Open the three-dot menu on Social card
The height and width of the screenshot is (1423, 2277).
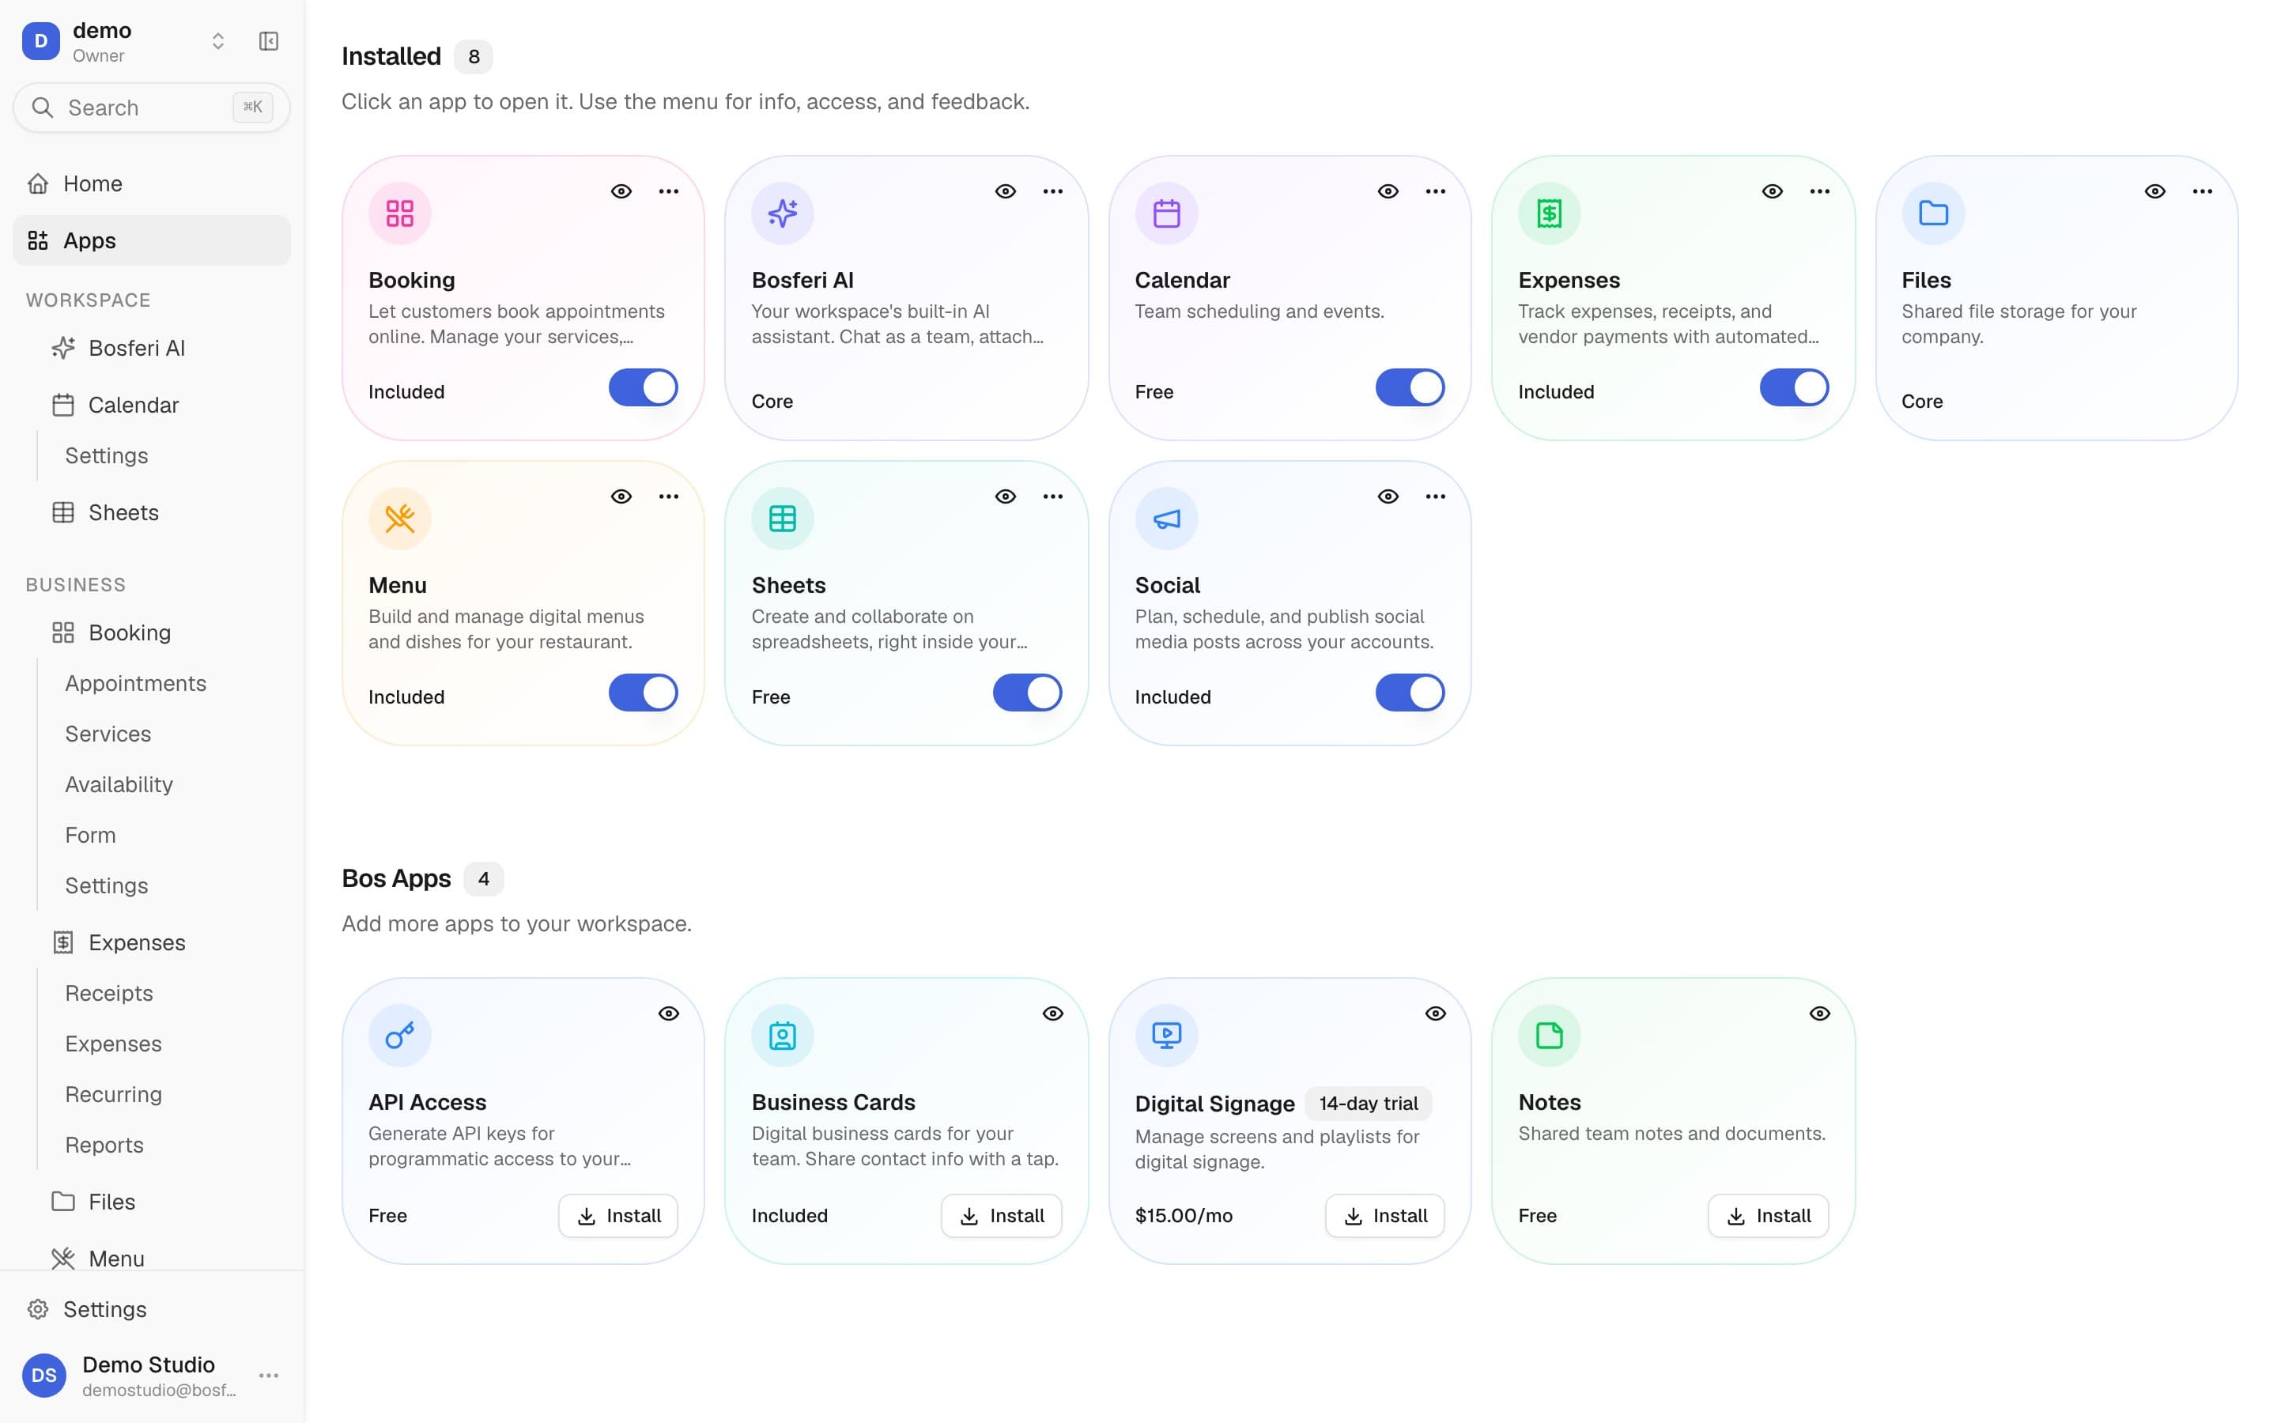[1436, 497]
